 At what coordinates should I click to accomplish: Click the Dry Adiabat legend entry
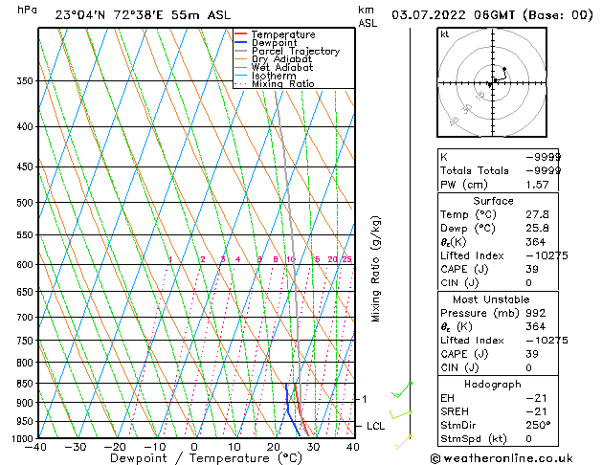(274, 59)
